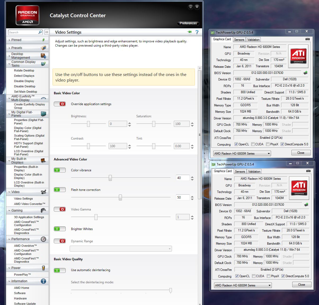Open GPU selector dropdown in lower GPU-Z
This screenshot has height=305, width=319.
click(x=243, y=285)
